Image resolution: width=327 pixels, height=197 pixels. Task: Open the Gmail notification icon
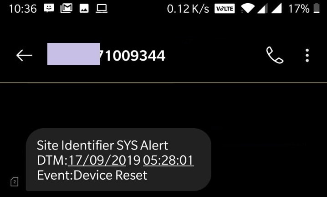(x=66, y=9)
